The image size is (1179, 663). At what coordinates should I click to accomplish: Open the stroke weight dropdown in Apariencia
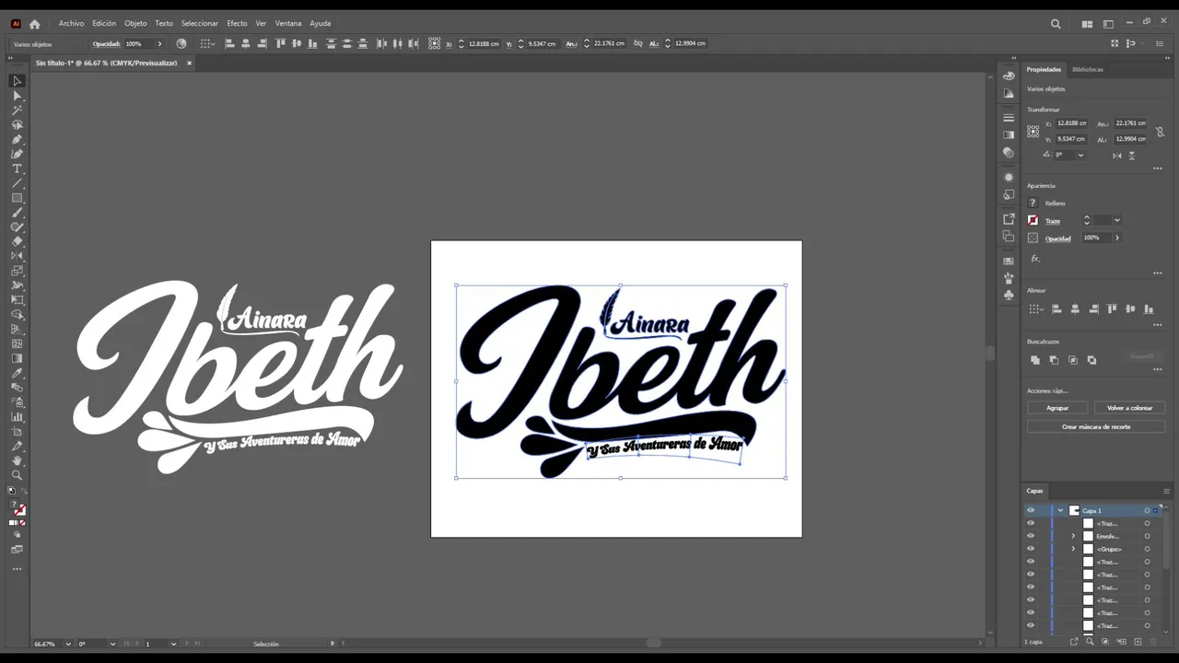1117,220
